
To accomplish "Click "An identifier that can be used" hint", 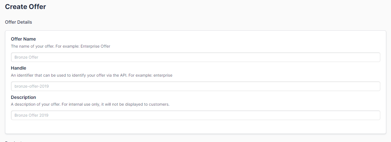I will click(39, 75).
